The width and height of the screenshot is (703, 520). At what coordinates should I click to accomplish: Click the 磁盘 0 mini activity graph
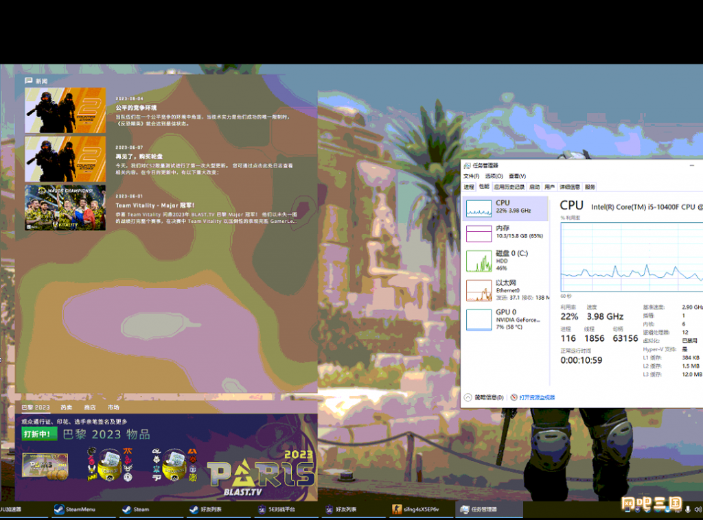(x=479, y=261)
